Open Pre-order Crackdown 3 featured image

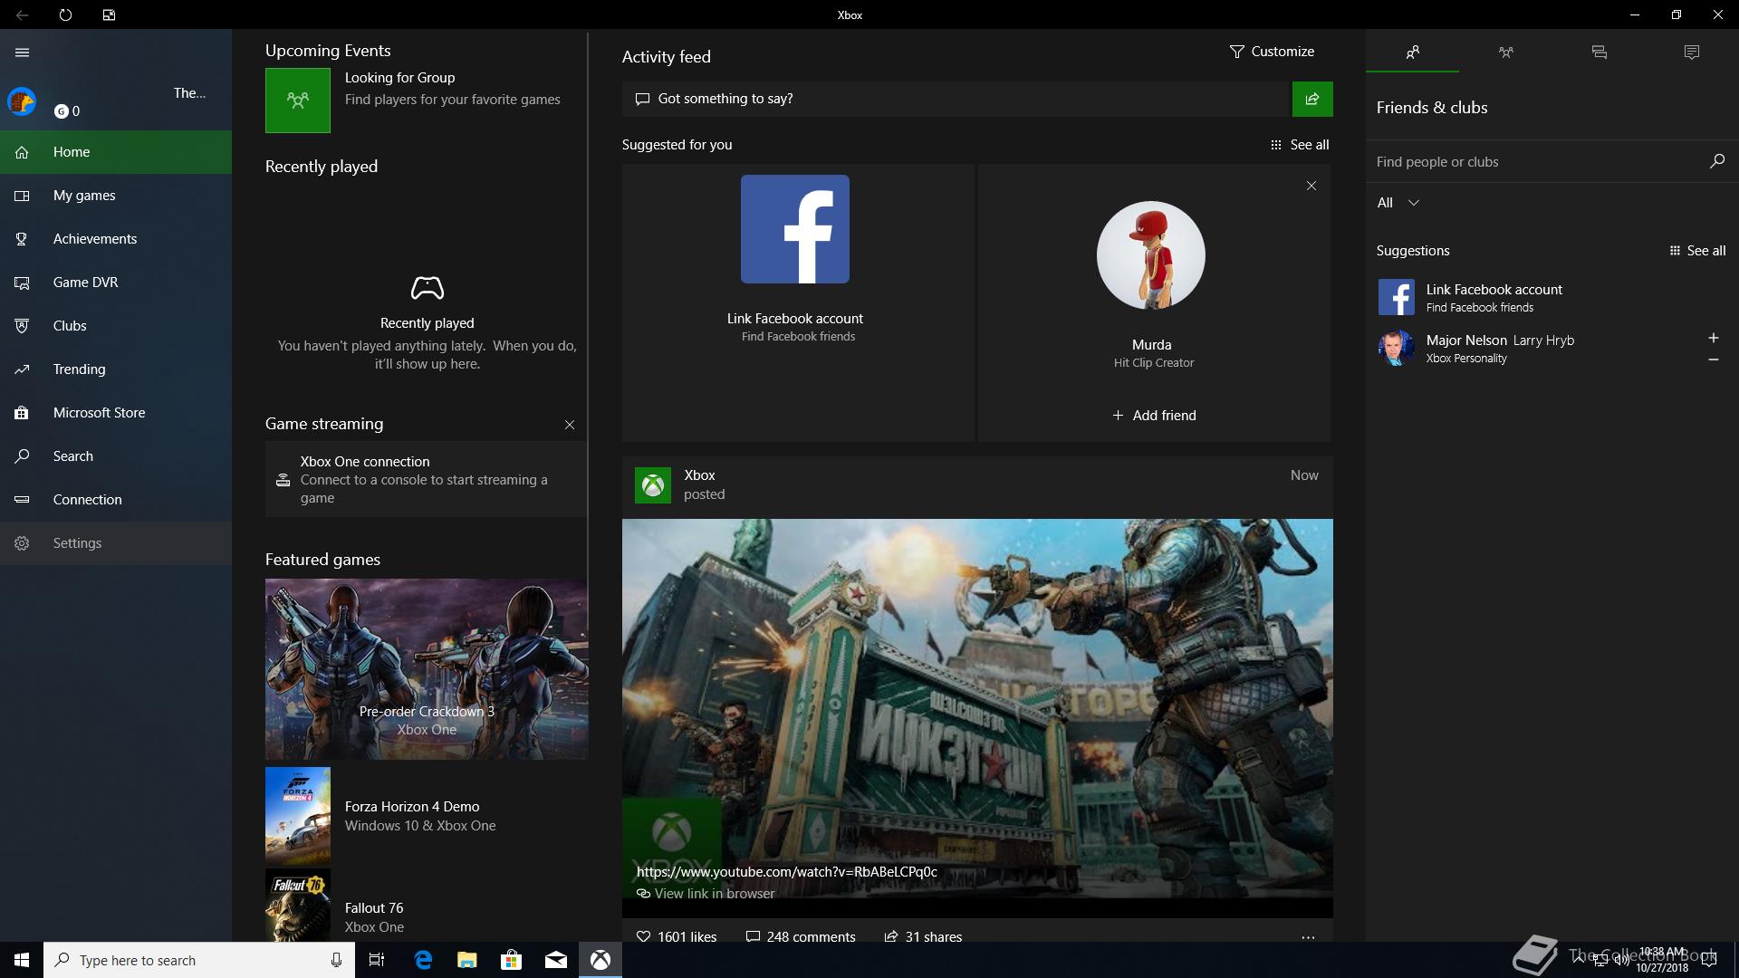tap(426, 669)
